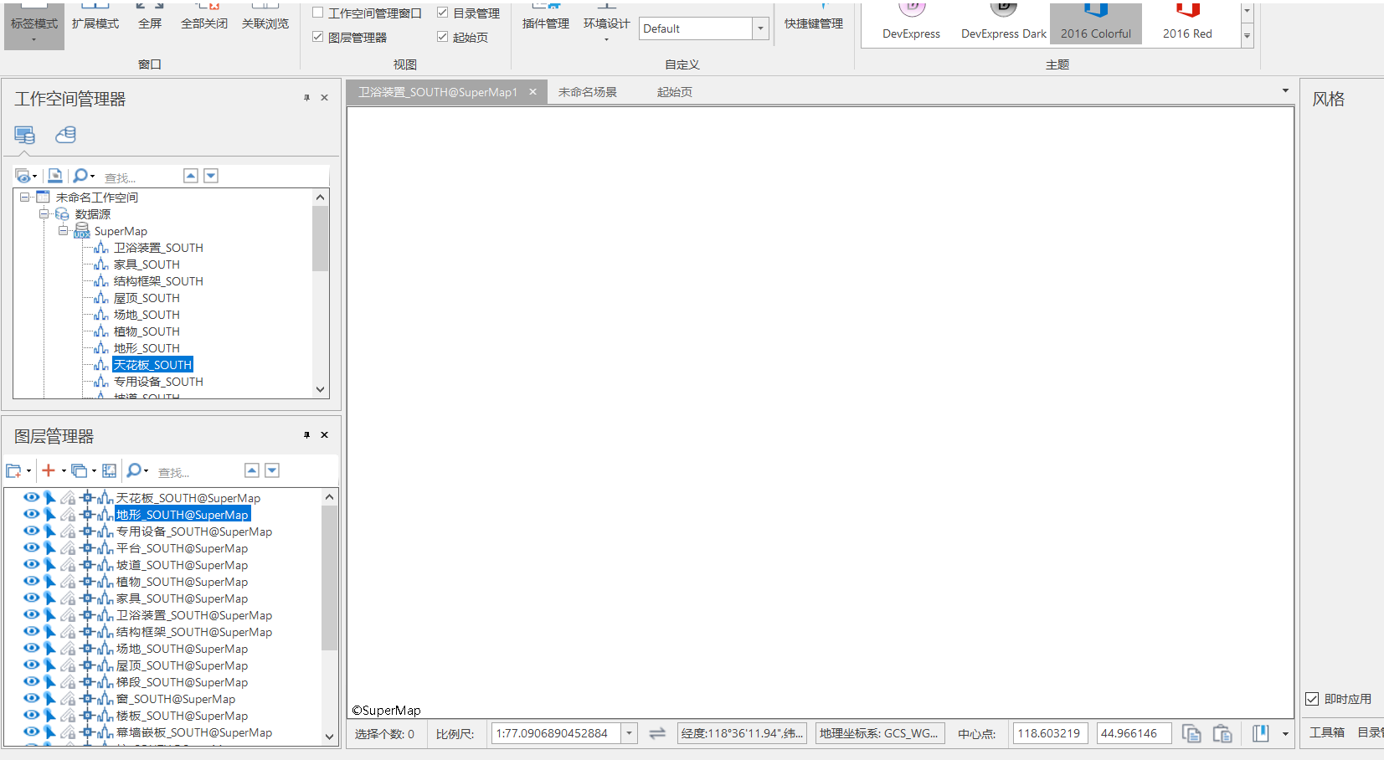1384x760 pixels.
Task: Pin the 工作空间管理器 panel
Action: click(307, 98)
